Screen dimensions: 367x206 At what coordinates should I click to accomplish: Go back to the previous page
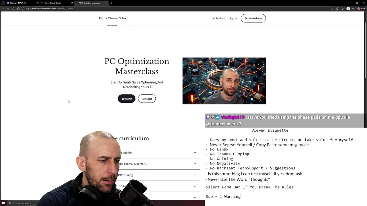pos(3,9)
